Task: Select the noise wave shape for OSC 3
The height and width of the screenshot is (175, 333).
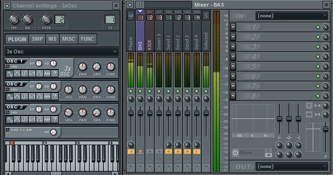Action: tap(47, 119)
